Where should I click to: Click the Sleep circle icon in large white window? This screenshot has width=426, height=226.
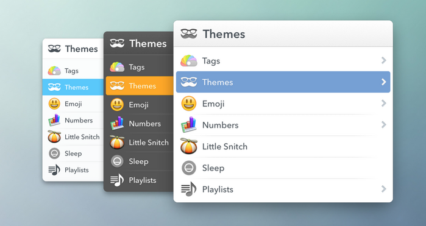(x=189, y=168)
